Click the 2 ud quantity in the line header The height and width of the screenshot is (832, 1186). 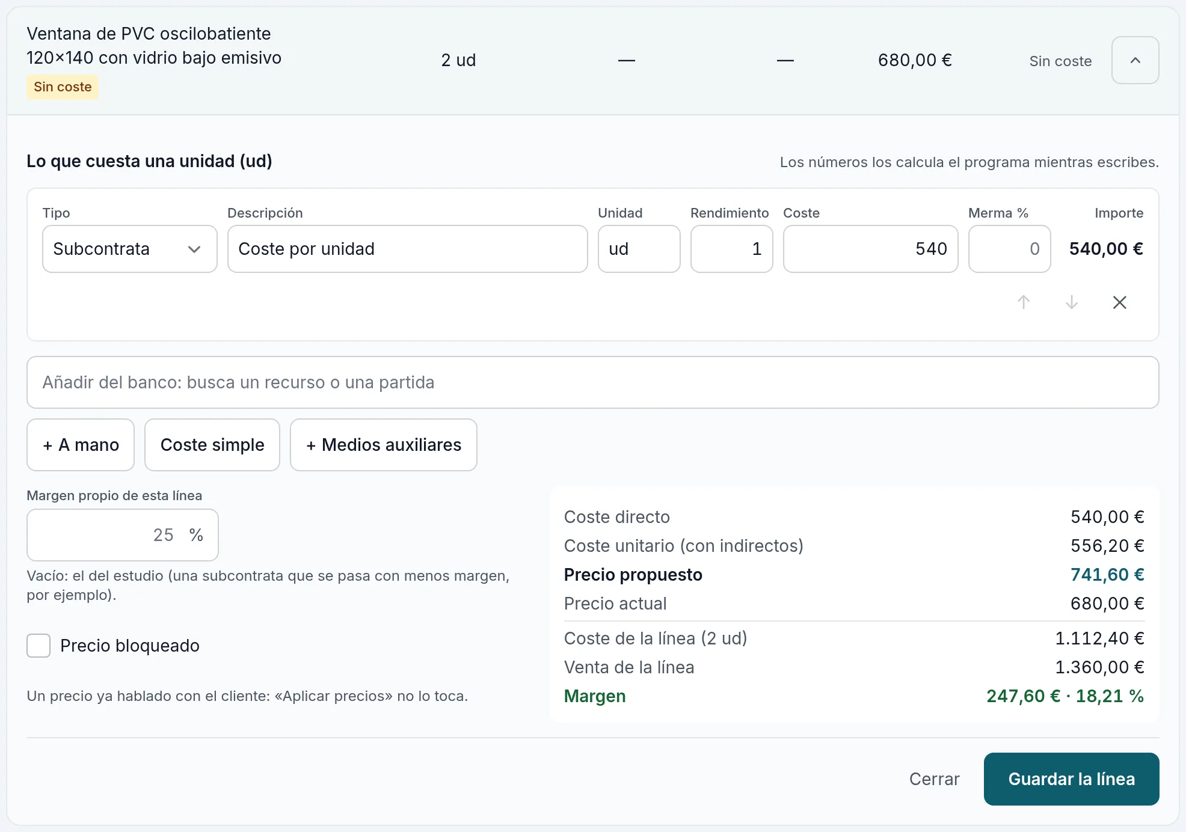[x=458, y=60]
